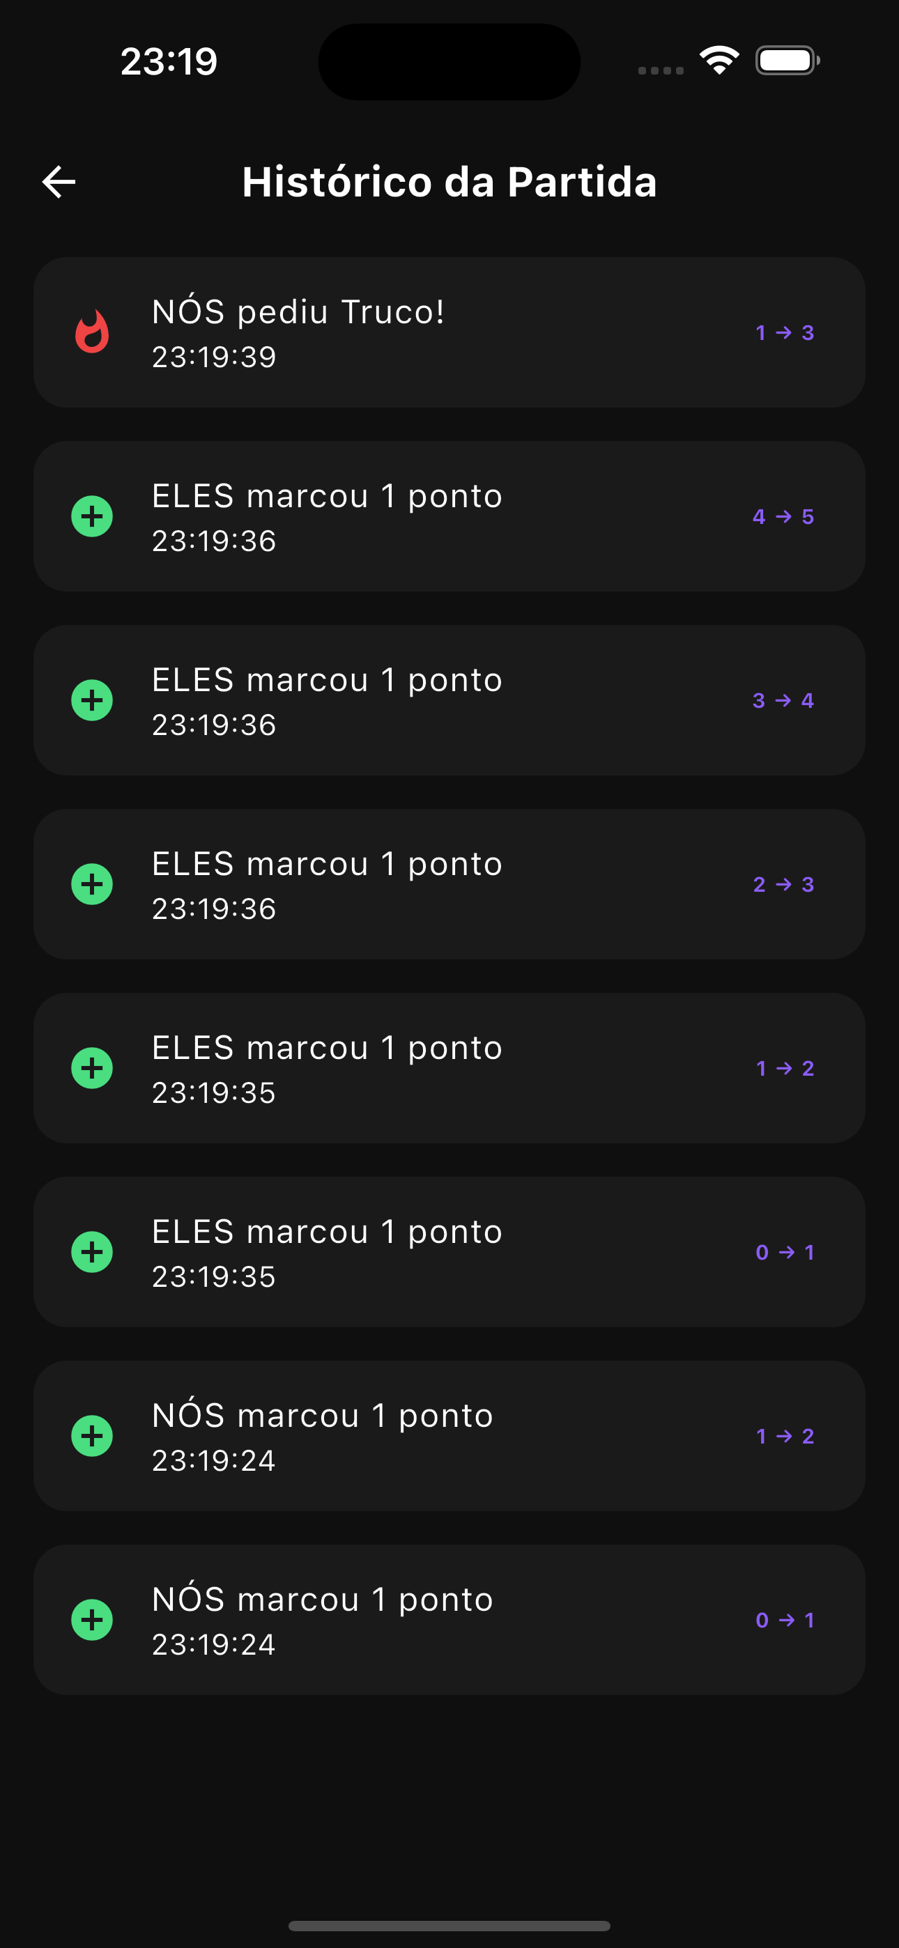Tap green plus icon for ELES 4→5 entry
The height and width of the screenshot is (1948, 899).
pos(91,516)
